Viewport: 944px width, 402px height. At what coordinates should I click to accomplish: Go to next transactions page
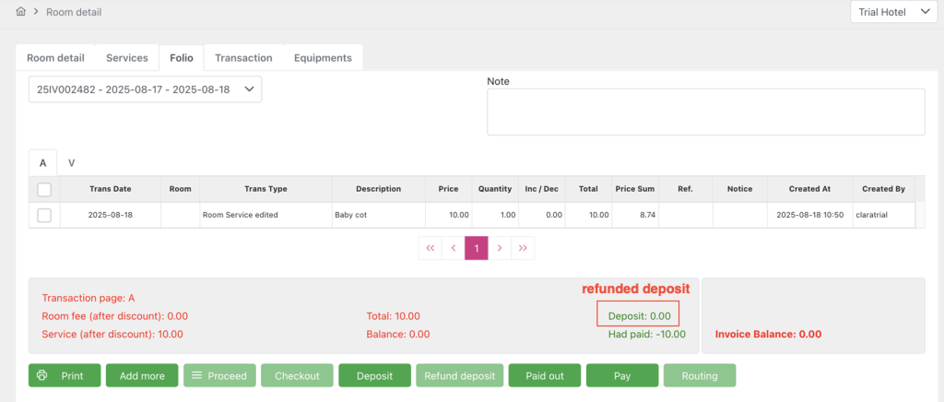[500, 248]
